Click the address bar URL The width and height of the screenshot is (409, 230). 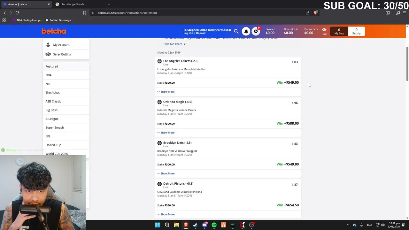[127, 13]
